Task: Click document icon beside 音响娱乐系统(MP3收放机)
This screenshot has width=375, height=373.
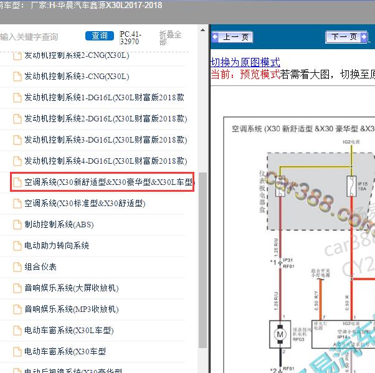Action: (17, 309)
